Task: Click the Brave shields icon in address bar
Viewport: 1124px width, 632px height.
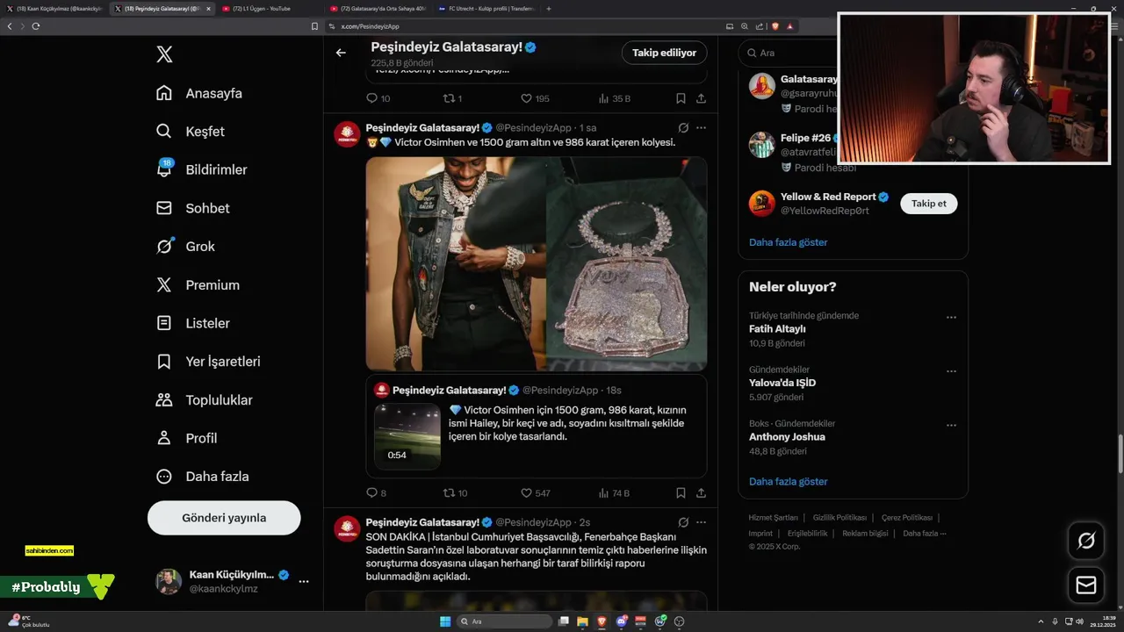Action: pos(775,26)
